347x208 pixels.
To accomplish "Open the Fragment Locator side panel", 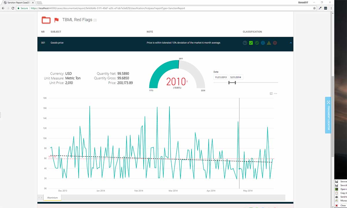I will (x=328, y=115).
